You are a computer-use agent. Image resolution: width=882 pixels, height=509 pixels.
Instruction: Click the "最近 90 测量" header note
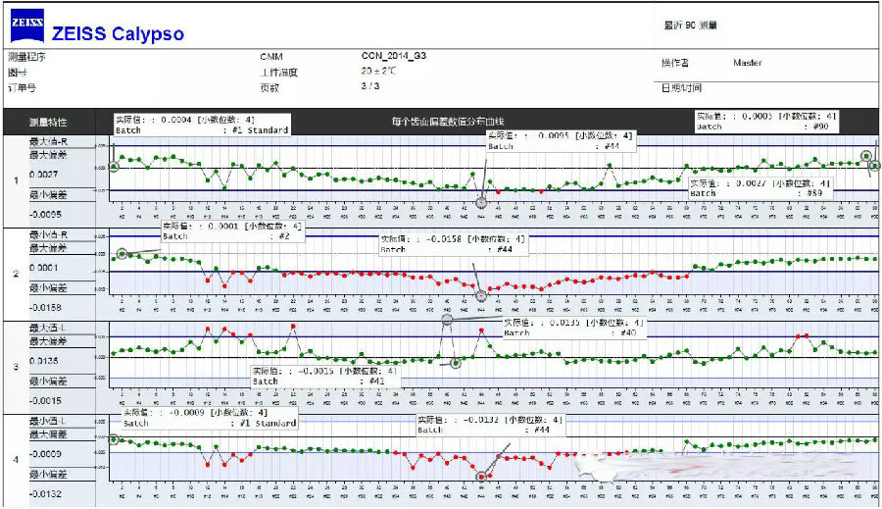point(690,25)
